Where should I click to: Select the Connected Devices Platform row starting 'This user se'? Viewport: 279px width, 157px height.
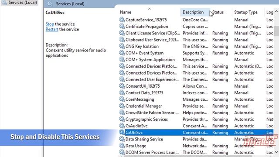151,73
